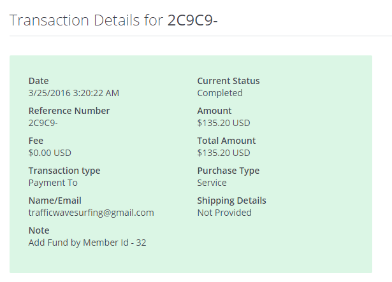The height and width of the screenshot is (282, 392).
Task: Click the Shipping Details label
Action: [x=231, y=201]
